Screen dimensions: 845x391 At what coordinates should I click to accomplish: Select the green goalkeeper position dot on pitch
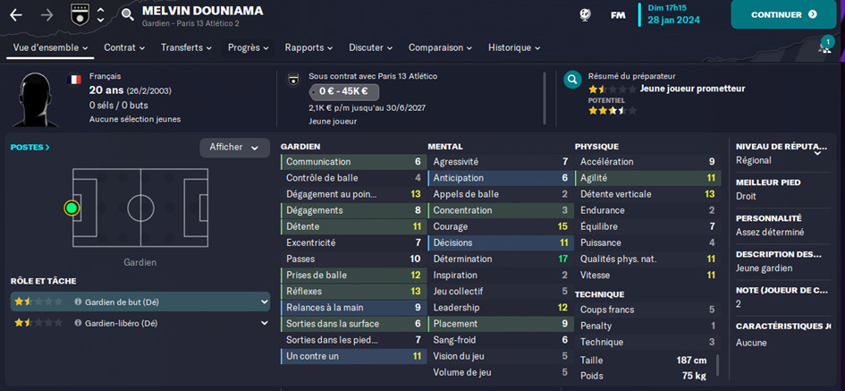coord(72,208)
